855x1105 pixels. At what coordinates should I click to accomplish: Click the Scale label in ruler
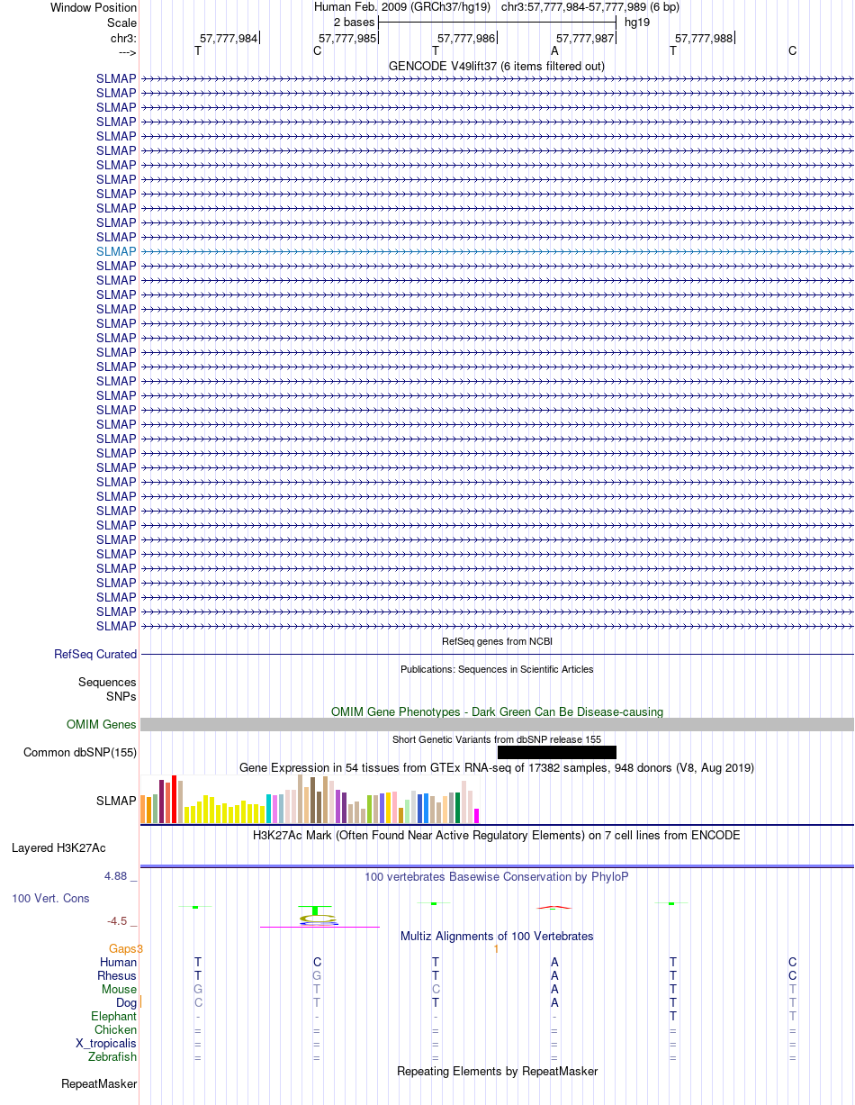pyautogui.click(x=121, y=22)
